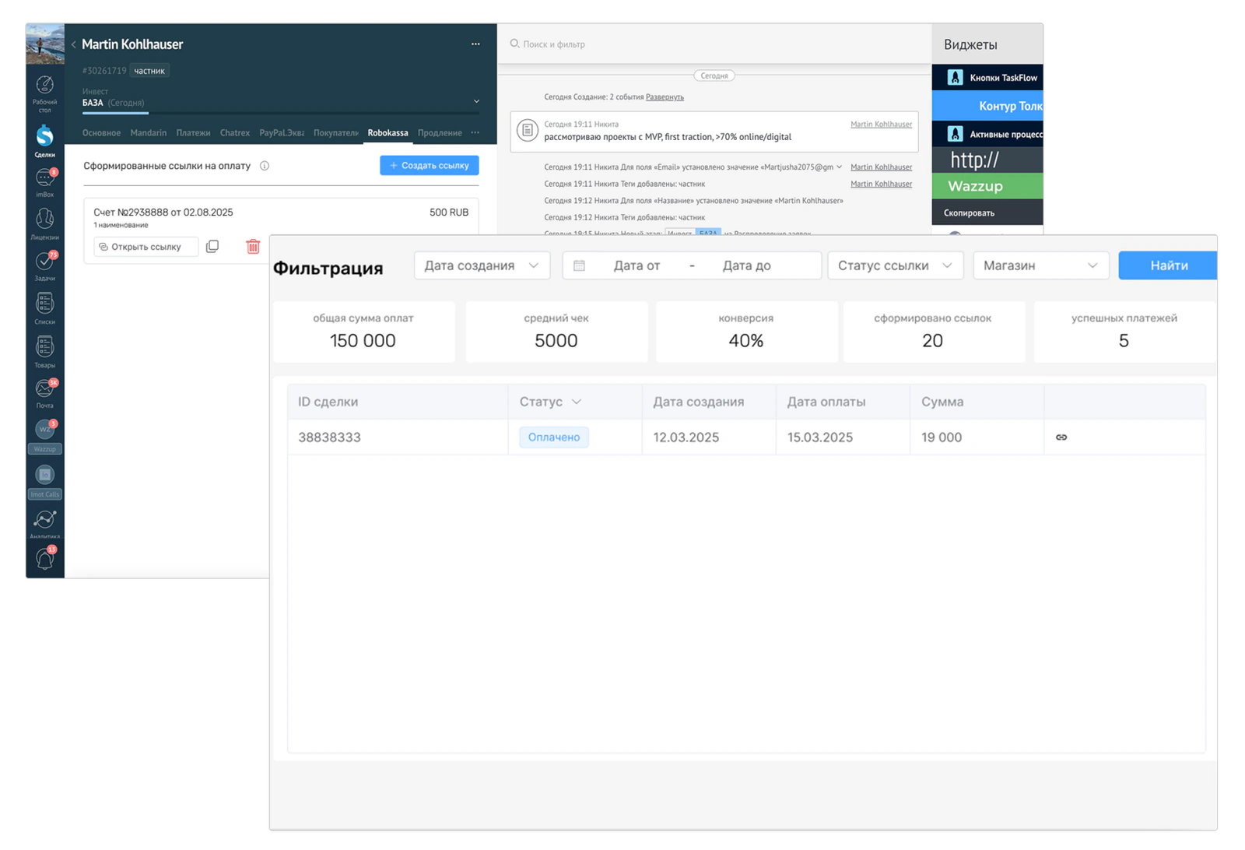
Task: Click the Скопировать widget button
Action: [987, 212]
